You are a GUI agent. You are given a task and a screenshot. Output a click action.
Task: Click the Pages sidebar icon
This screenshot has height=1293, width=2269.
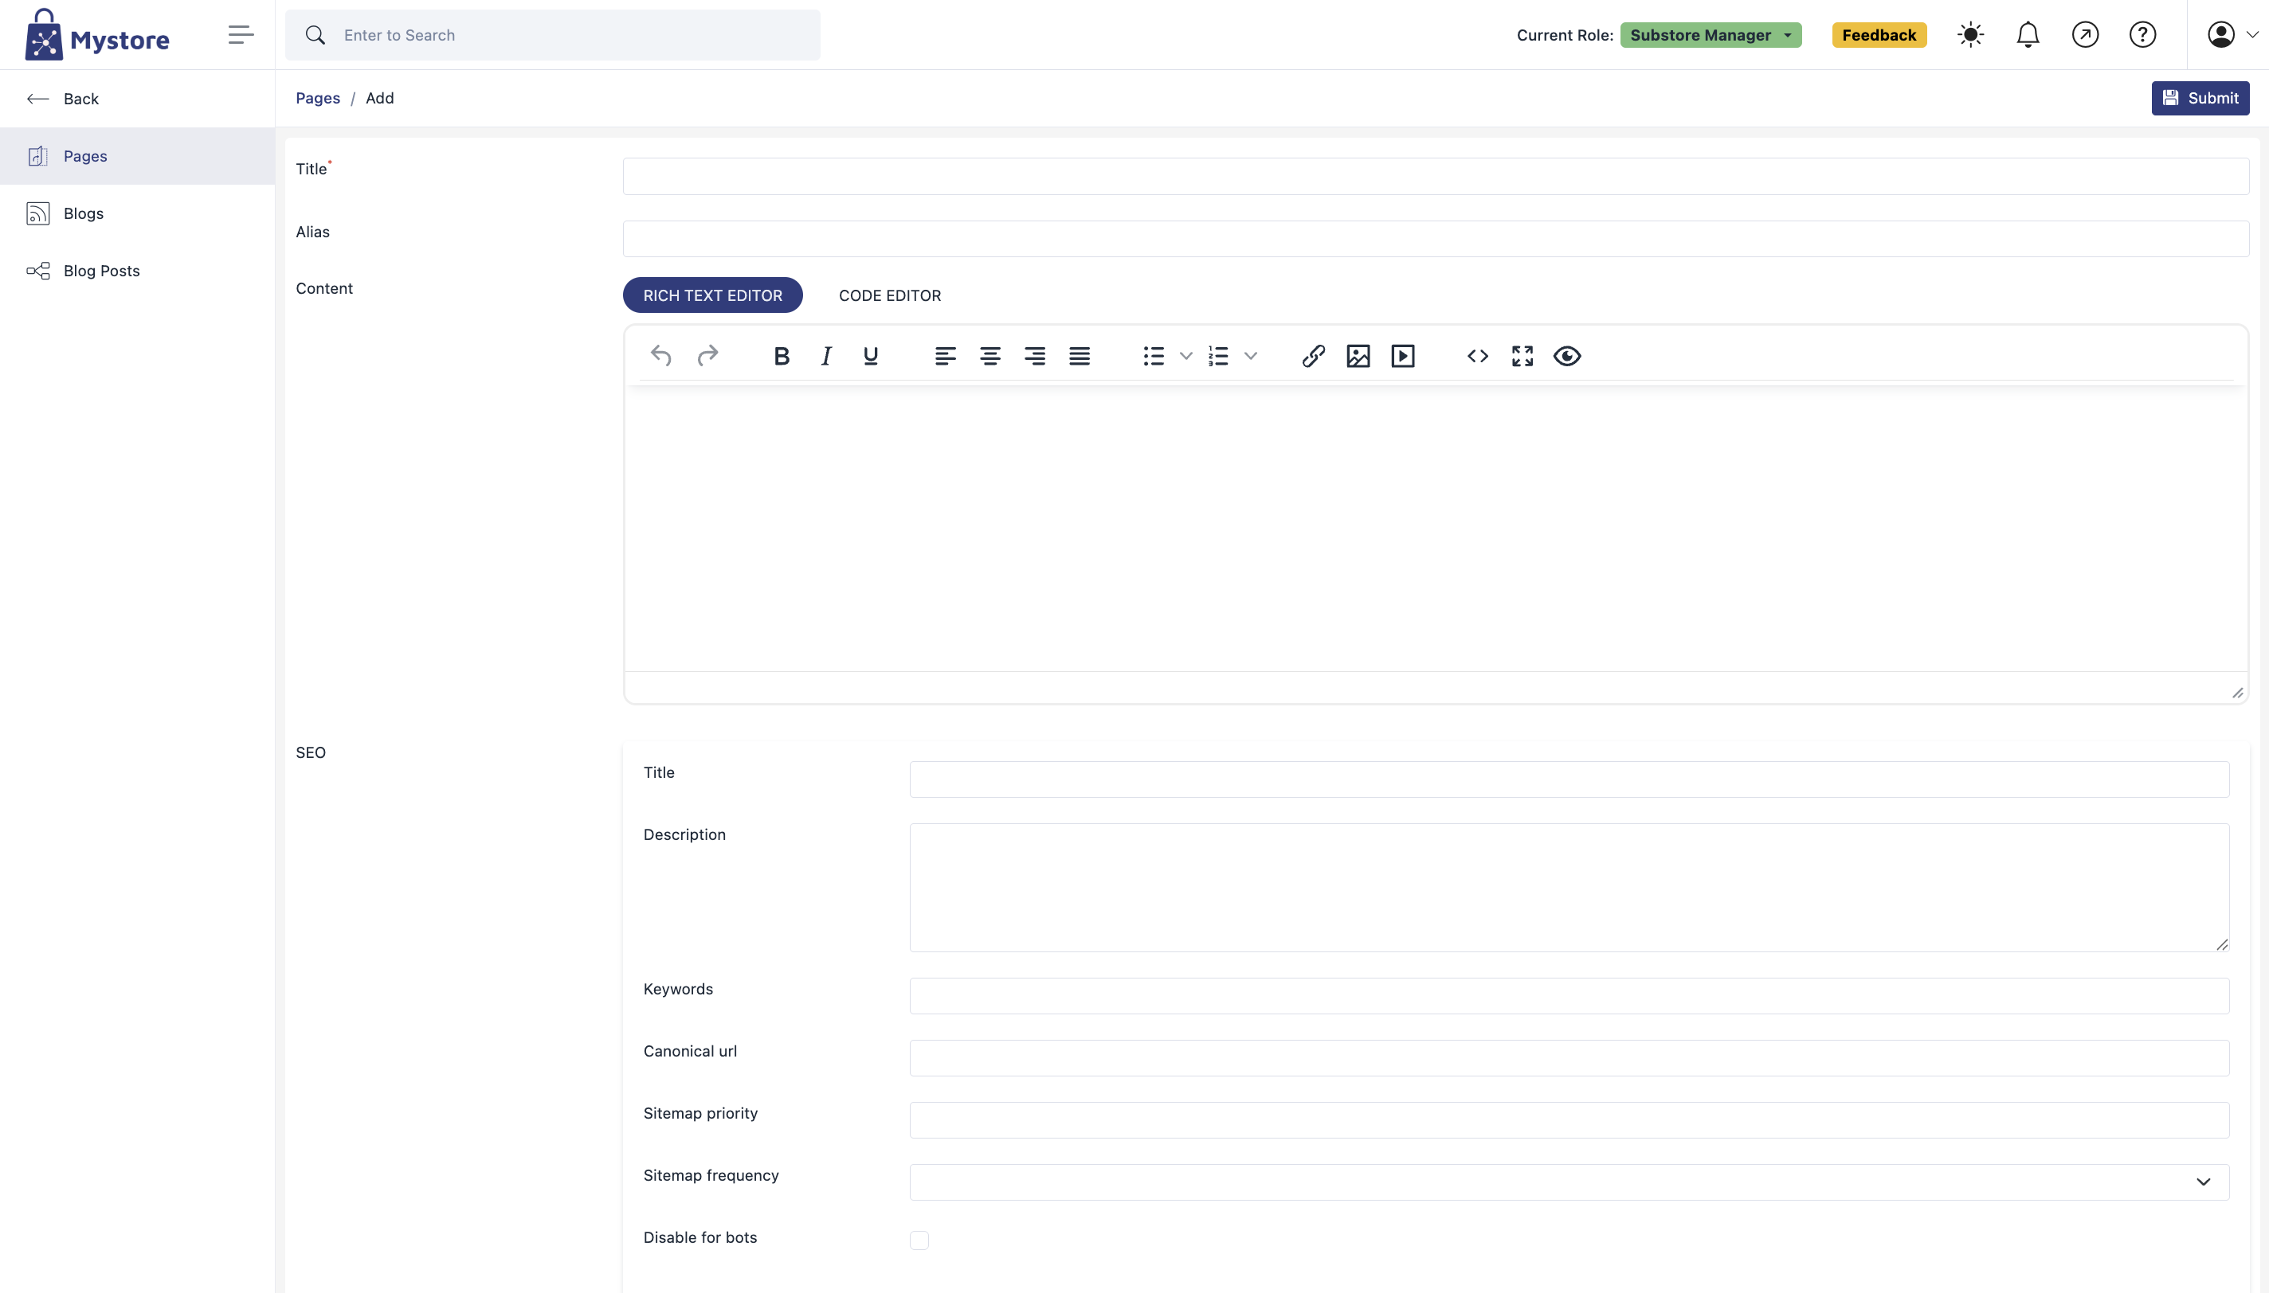(37, 156)
